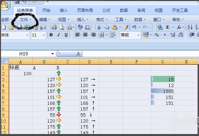The width and height of the screenshot is (199, 136).
Task: Toggle Italic formatting button
Action: (58, 35)
